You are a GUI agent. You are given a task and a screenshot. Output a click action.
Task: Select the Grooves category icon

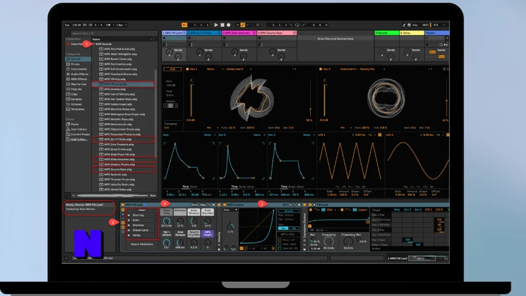tap(68, 104)
